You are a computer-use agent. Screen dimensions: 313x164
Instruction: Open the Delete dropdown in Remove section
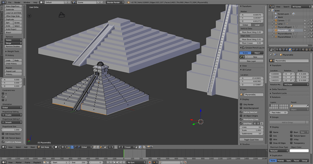click(13, 40)
